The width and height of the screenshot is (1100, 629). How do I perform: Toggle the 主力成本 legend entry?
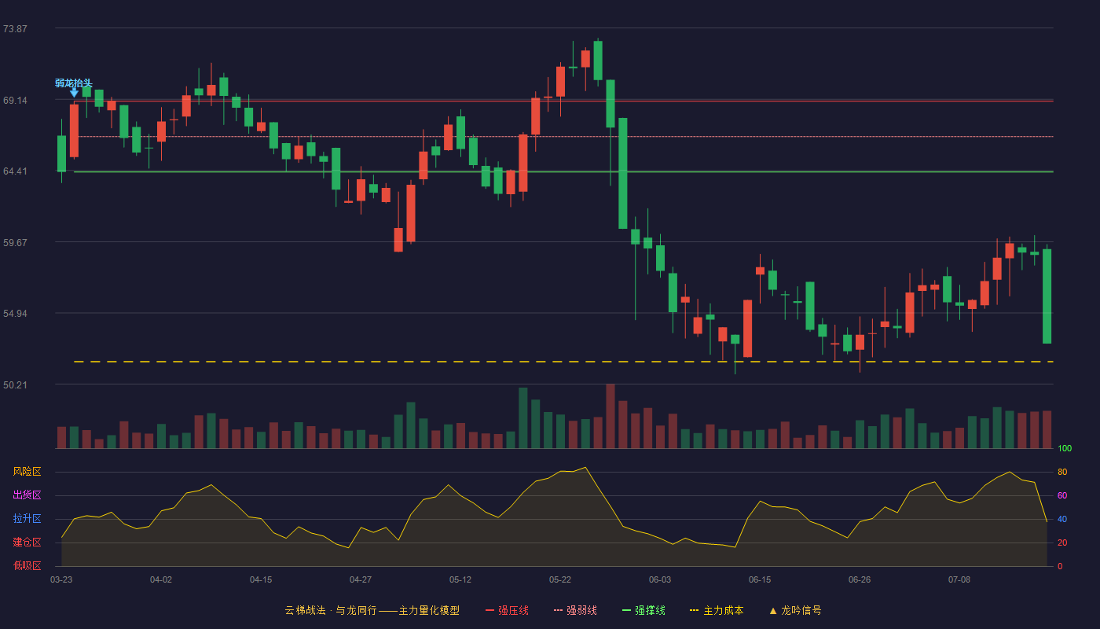pos(717,610)
